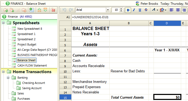Open Spreadsheet 2 in the tree
The width and height of the screenshot is (188, 101).
tap(26, 39)
